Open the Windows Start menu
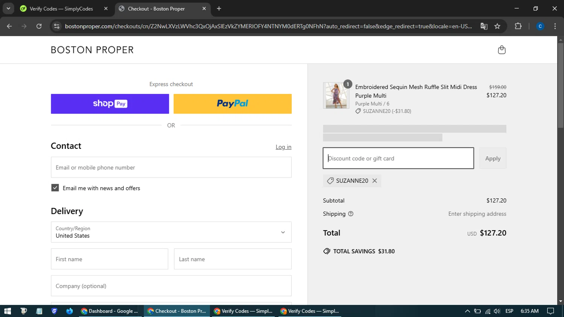Viewport: 564px width, 317px height. click(8, 311)
